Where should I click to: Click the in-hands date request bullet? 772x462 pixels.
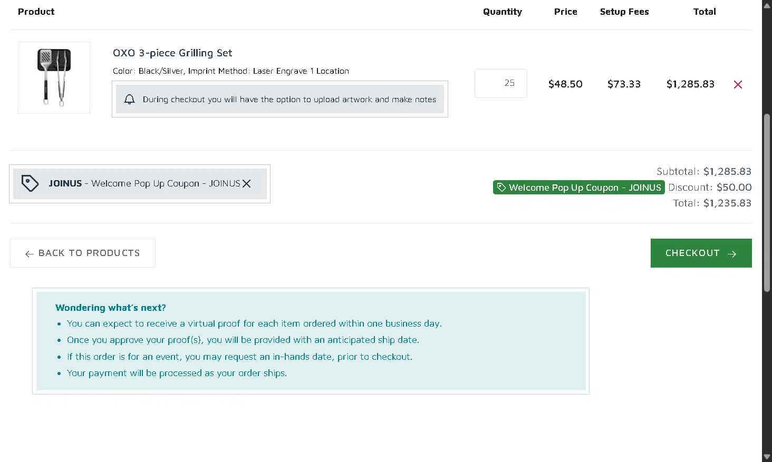click(239, 357)
